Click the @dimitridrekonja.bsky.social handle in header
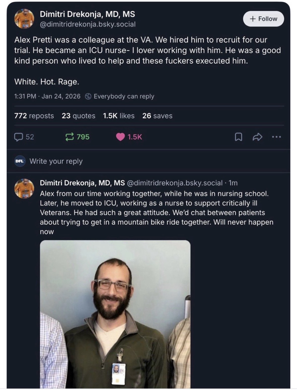The height and width of the screenshot is (390, 297). click(x=88, y=24)
